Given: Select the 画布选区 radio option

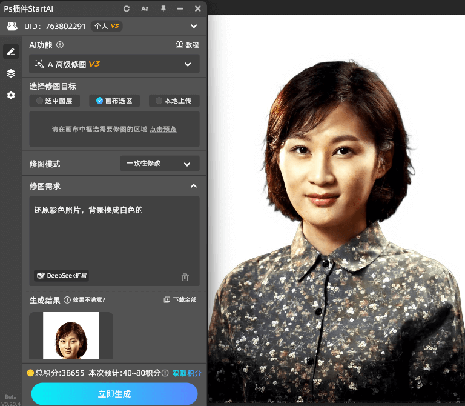Looking at the screenshot, I should [x=114, y=101].
